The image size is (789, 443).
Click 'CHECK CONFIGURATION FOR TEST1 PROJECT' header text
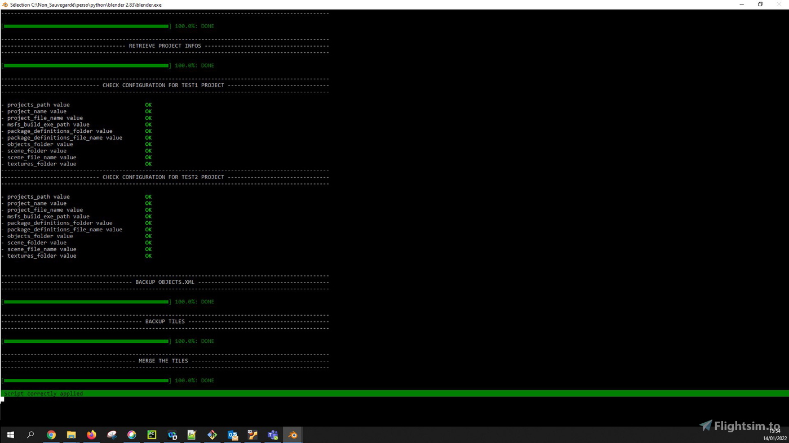point(163,86)
